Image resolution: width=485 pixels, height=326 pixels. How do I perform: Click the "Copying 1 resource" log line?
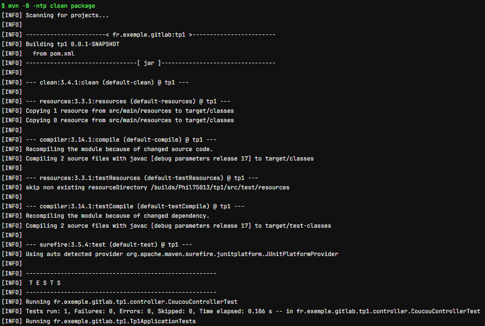pyautogui.click(x=130, y=111)
